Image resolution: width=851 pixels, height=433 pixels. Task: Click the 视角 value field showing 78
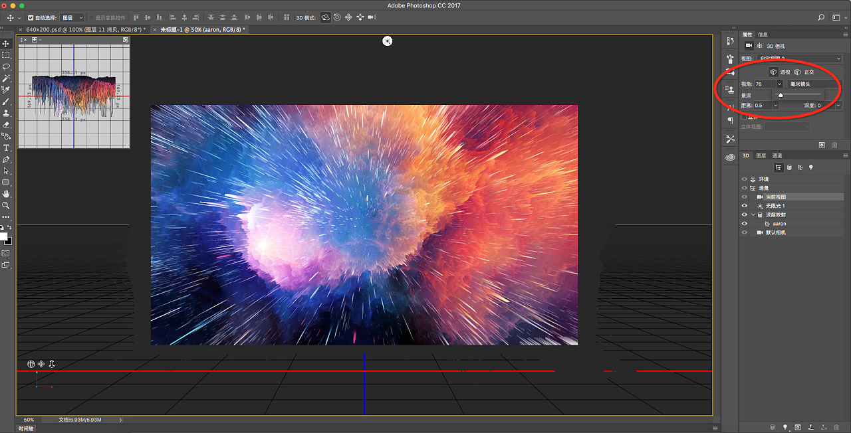(764, 84)
